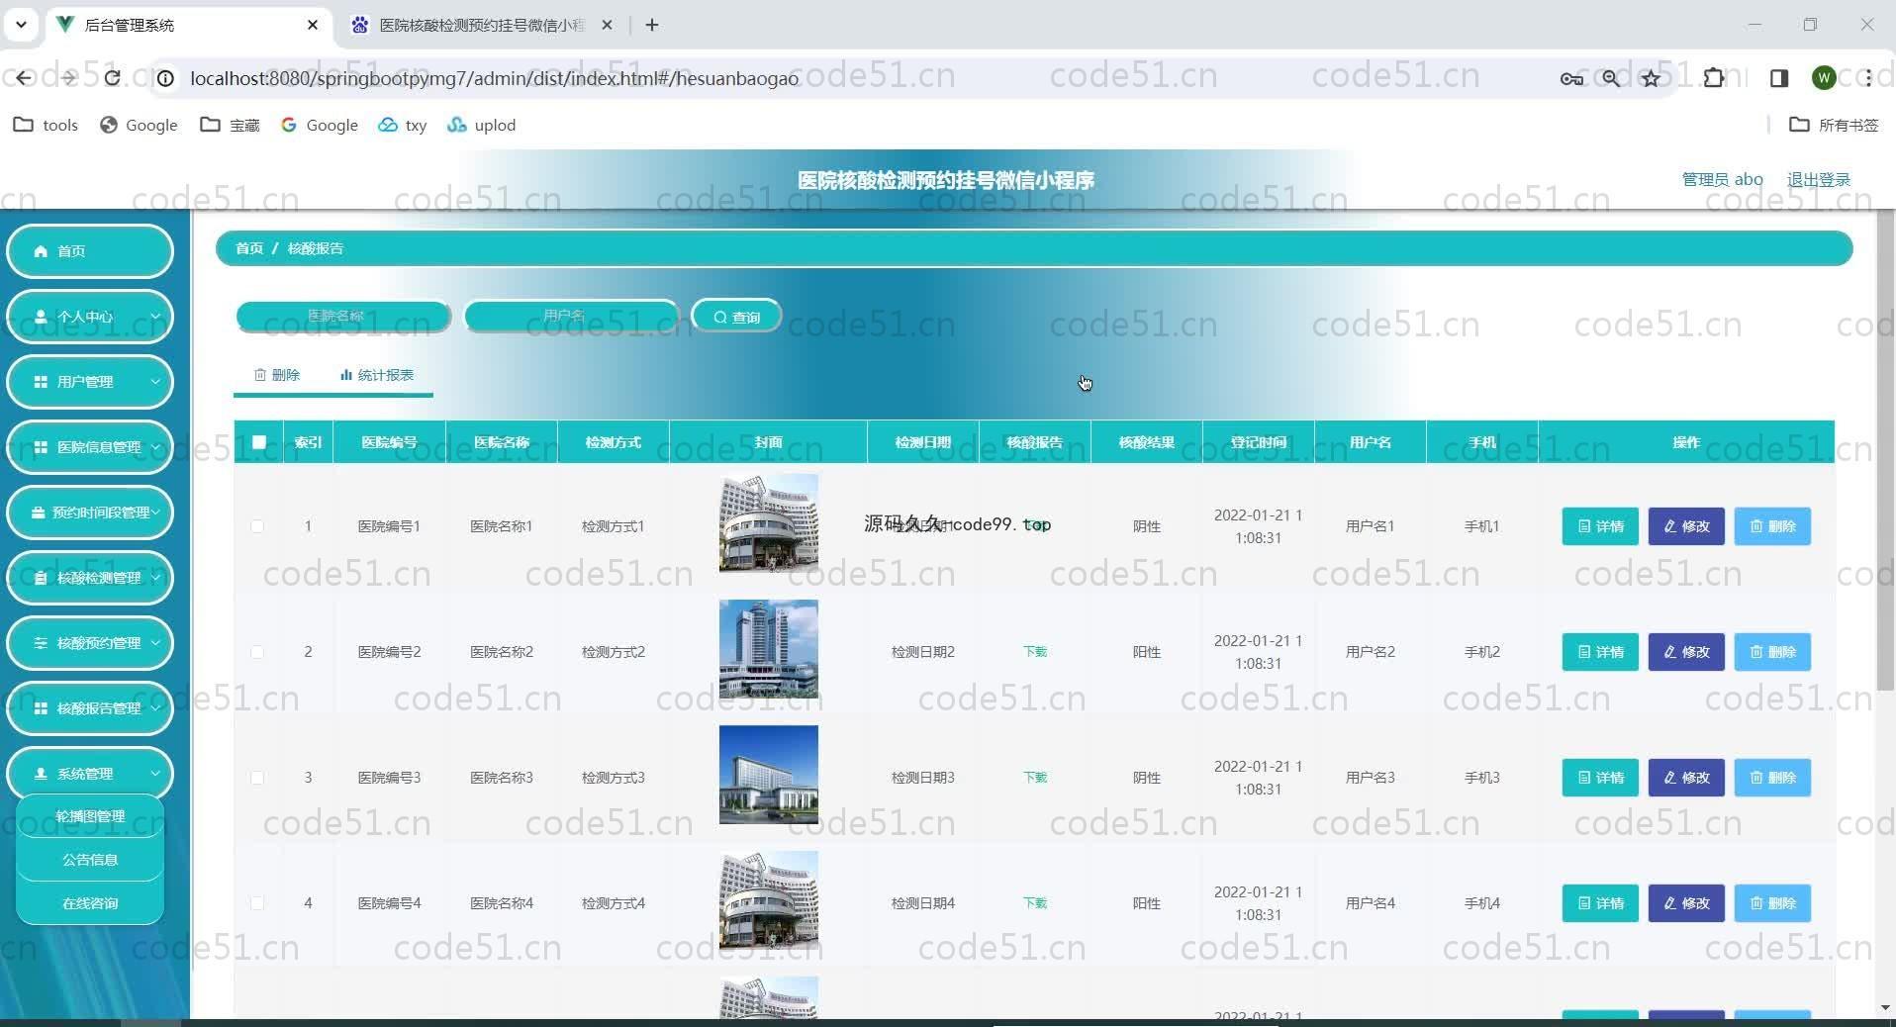This screenshot has width=1896, height=1027.
Task: Switch to the 医院核酸检测预约挂号 browser tab
Action: pyautogui.click(x=482, y=25)
